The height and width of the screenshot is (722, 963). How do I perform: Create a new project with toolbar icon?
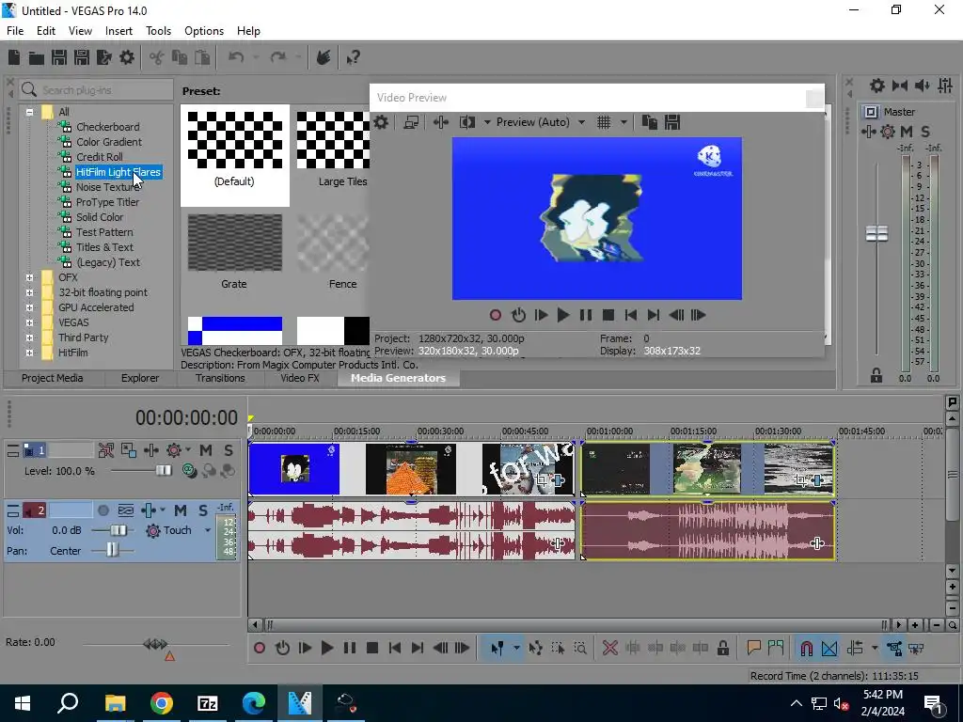pos(14,57)
